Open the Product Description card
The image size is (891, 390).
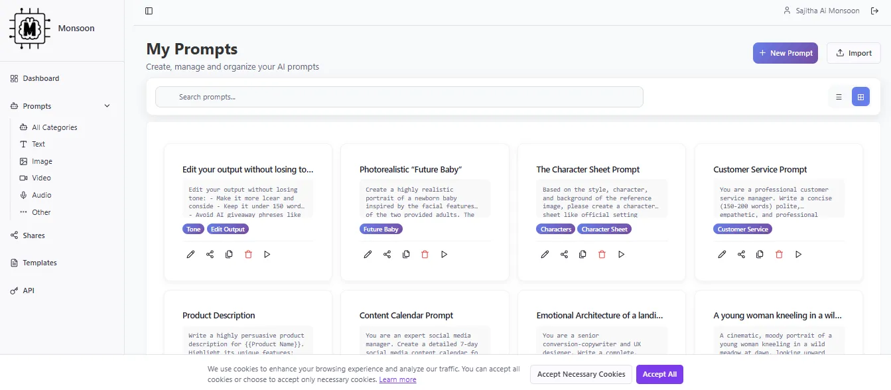(248, 323)
